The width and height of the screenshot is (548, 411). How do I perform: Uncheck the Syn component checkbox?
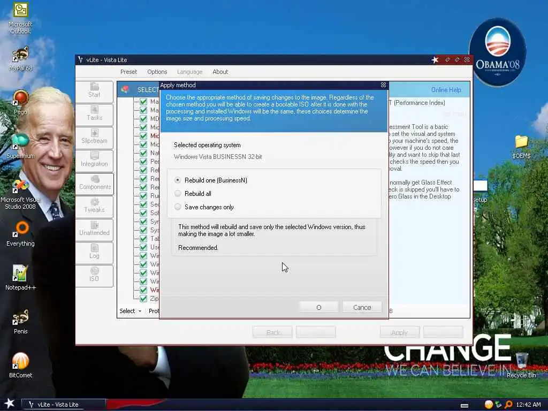(143, 221)
